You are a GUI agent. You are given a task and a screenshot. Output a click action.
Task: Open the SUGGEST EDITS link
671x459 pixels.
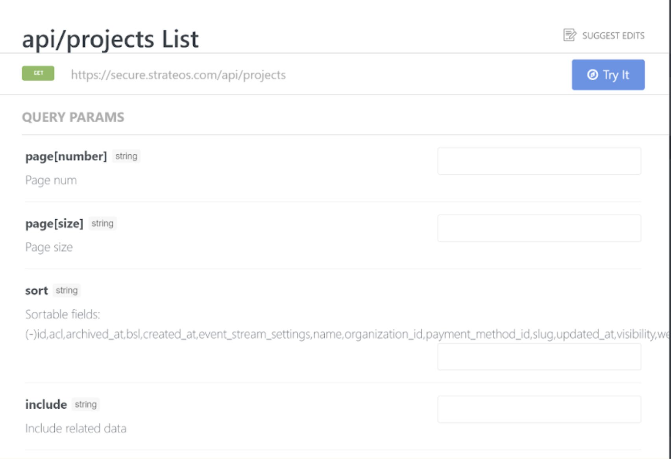(613, 36)
